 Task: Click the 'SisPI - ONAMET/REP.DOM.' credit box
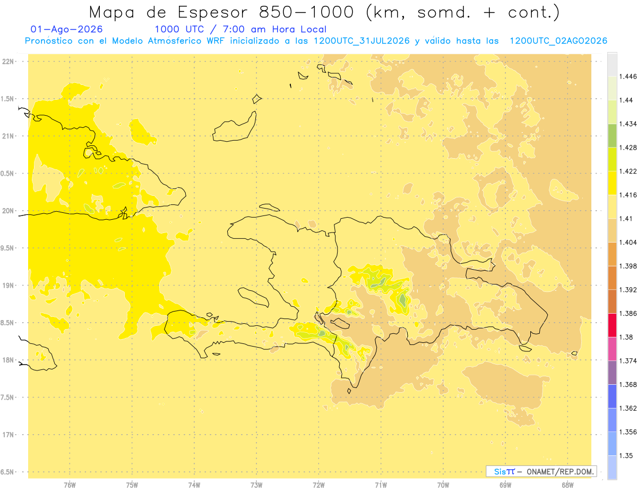point(541,471)
